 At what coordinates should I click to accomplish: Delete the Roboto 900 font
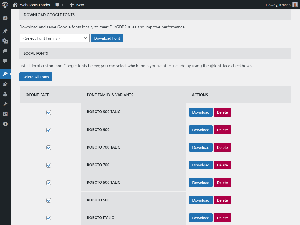point(222,130)
